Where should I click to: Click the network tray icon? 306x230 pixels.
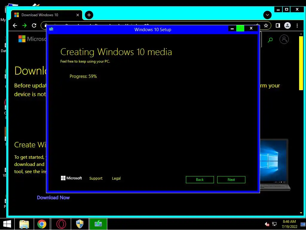274,224
